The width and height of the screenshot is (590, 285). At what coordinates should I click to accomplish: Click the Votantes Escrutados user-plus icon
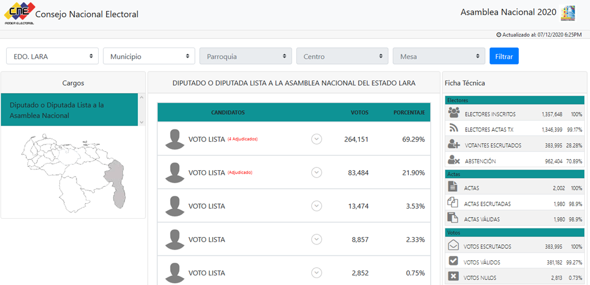(x=453, y=144)
